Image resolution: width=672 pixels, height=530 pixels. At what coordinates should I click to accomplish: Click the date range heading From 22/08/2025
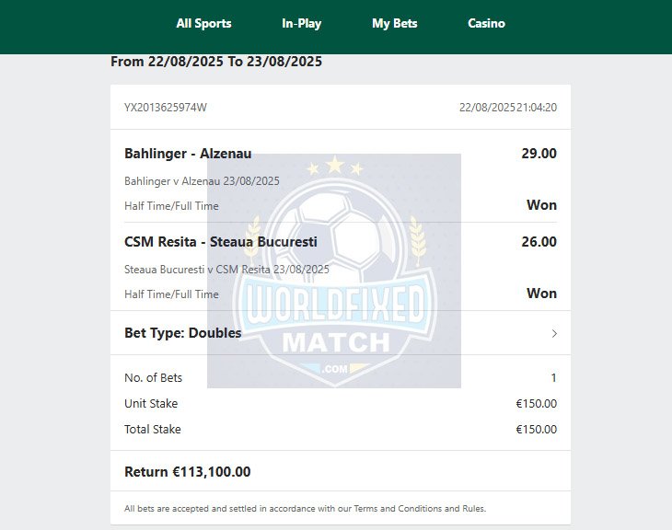[x=216, y=62]
